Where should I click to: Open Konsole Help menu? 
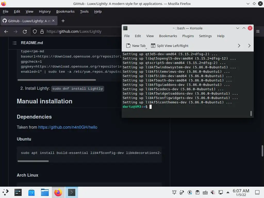tap(221, 36)
